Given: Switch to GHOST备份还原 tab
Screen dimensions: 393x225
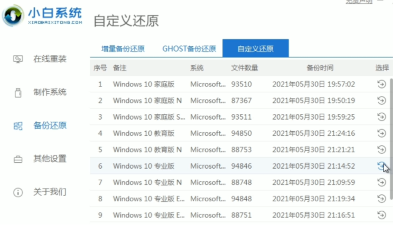Looking at the screenshot, I should (x=189, y=48).
